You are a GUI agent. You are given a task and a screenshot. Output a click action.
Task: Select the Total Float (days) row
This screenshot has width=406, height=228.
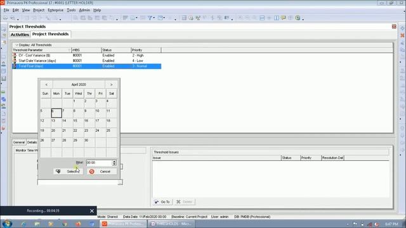click(86, 66)
